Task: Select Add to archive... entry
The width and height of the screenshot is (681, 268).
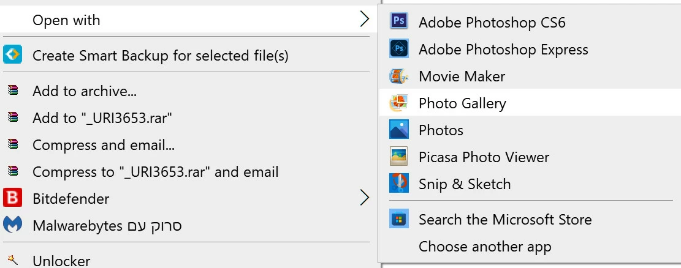Action: 84,91
